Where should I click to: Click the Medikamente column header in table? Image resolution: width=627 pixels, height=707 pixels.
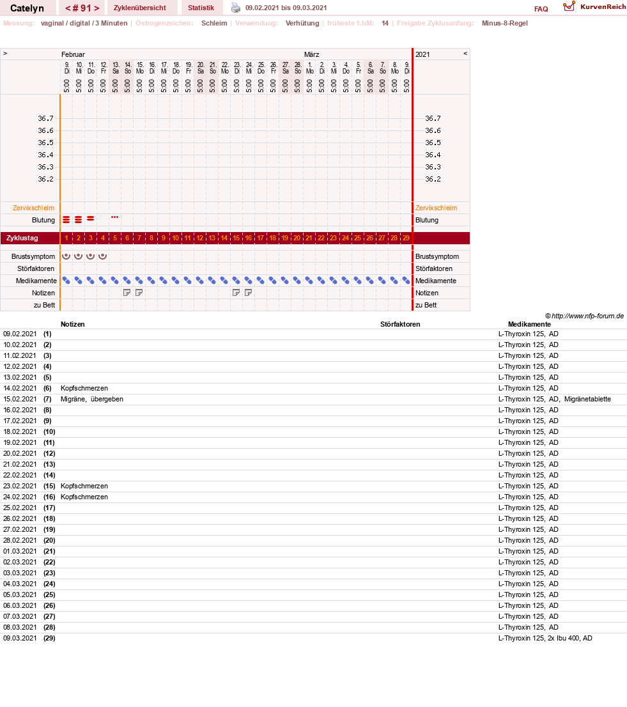coord(529,324)
